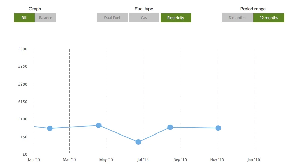Click the £250 y-axis label
Viewport: 297px width, 166px height.
pyautogui.click(x=23, y=66)
